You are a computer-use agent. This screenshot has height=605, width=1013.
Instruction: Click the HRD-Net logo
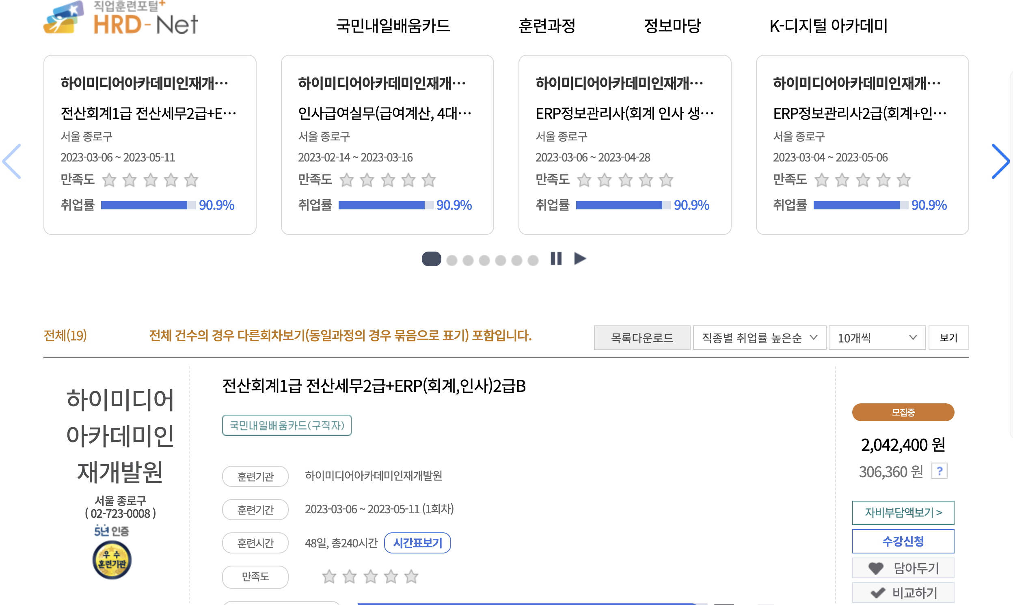[121, 18]
